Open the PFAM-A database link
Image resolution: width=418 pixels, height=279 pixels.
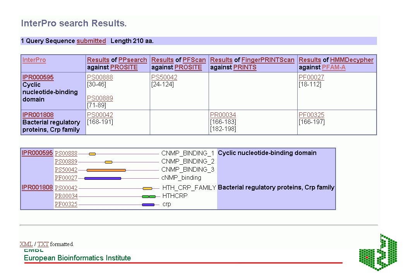click(334, 67)
